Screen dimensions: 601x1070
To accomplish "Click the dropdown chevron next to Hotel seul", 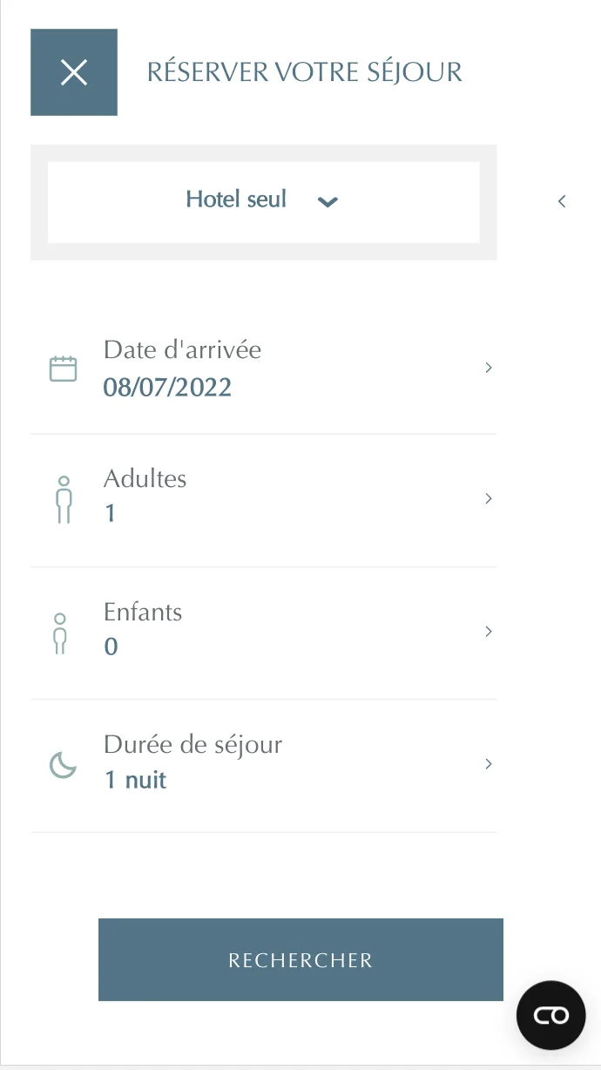I will 328,202.
